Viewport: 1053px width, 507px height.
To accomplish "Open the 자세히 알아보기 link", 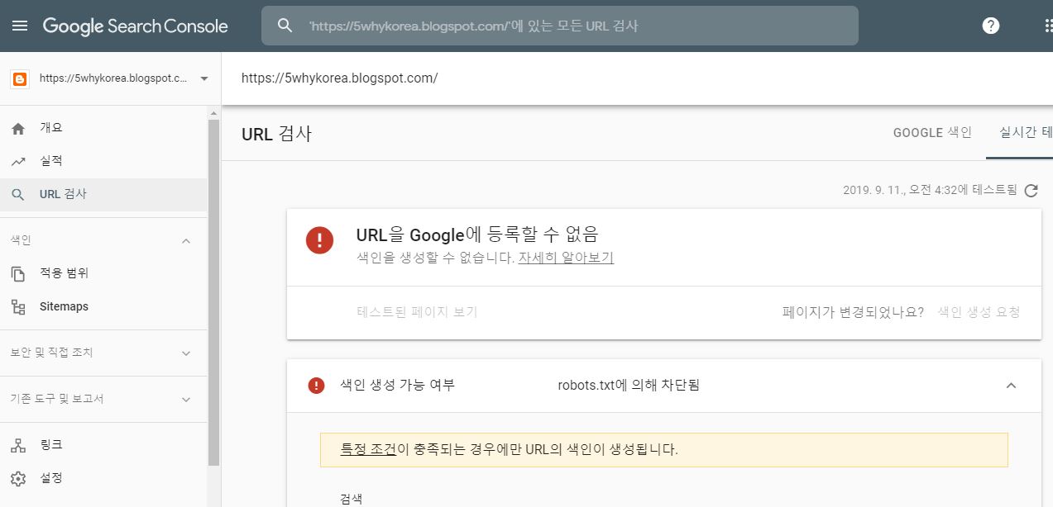I will pos(566,258).
